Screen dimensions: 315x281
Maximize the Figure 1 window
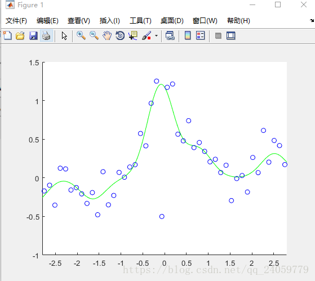click(278, 5)
